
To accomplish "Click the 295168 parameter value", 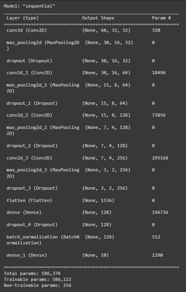I will 160,158.
